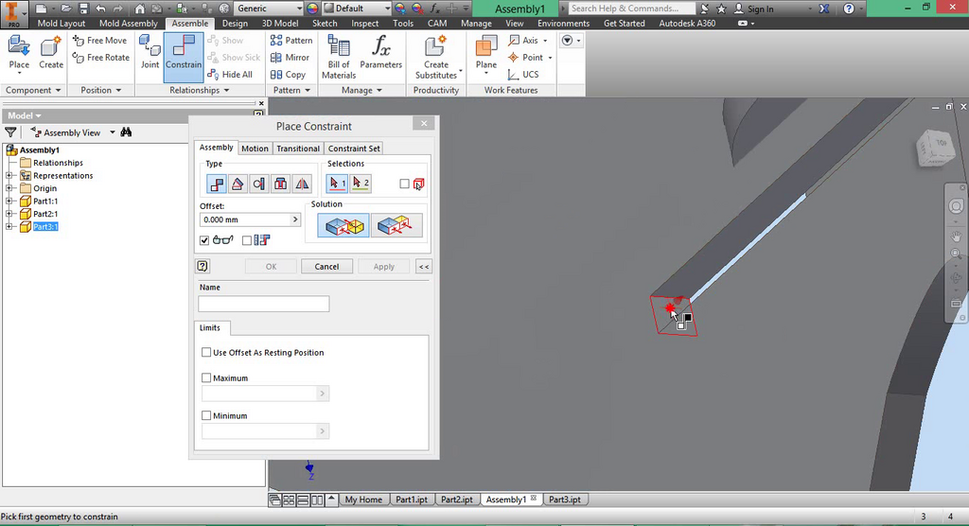969x526 pixels.
Task: Switch to the Transitional tab
Action: [x=298, y=149]
